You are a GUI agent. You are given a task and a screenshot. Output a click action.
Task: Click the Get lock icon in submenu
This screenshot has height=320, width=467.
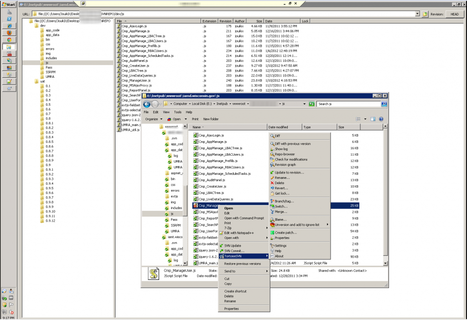point(272,193)
